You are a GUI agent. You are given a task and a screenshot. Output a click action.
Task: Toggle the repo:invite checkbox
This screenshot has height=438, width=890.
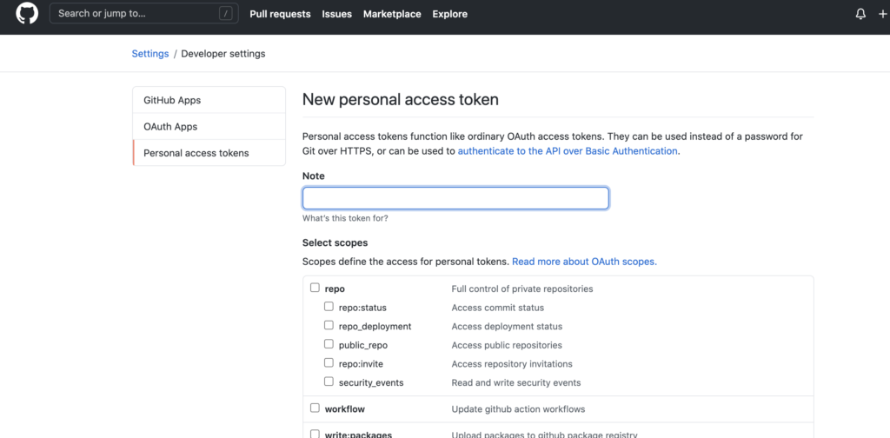329,362
